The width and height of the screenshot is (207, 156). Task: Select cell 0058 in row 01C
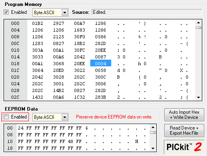tap(101, 70)
